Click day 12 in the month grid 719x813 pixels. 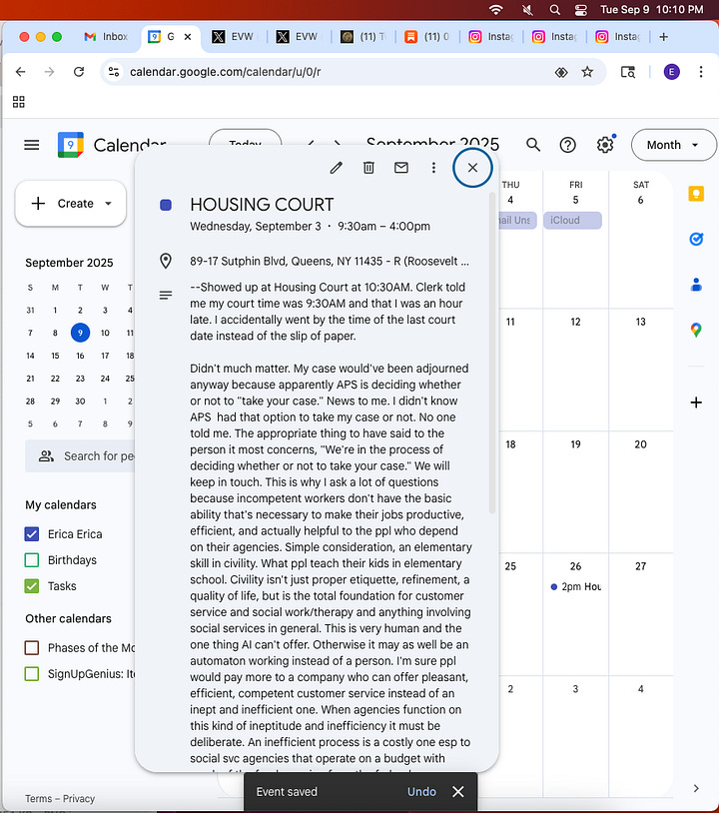coord(575,322)
